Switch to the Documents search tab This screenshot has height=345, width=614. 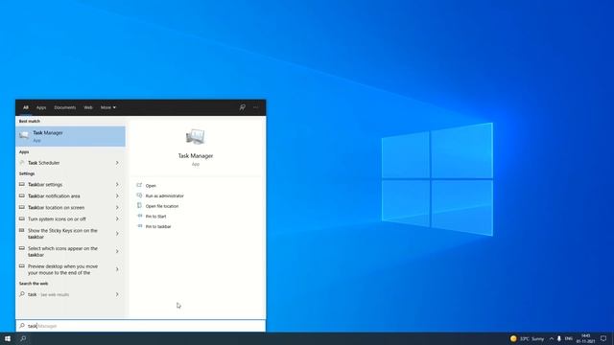pyautogui.click(x=65, y=107)
